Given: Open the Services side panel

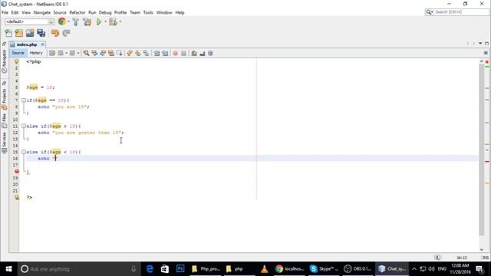Looking at the screenshot, I should (4, 143).
